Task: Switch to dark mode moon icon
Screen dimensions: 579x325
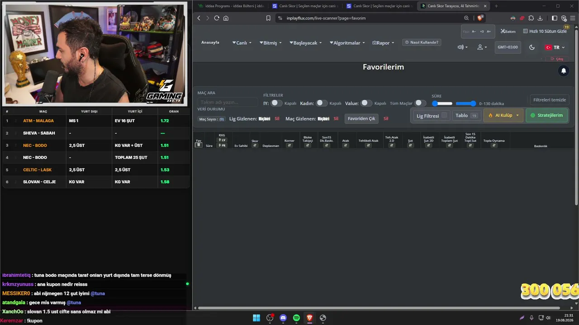Action: point(532,47)
